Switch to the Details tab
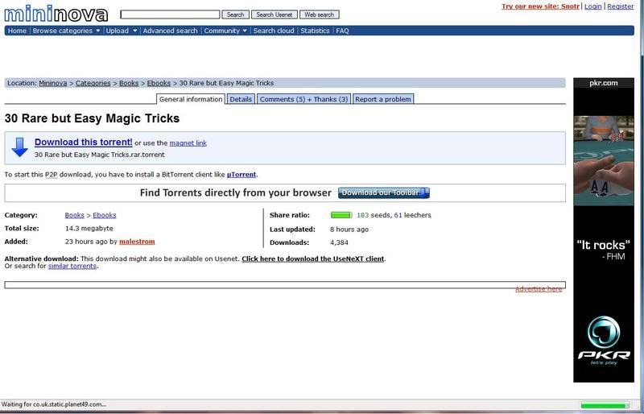Image resolution: width=644 pixels, height=414 pixels. tap(240, 99)
